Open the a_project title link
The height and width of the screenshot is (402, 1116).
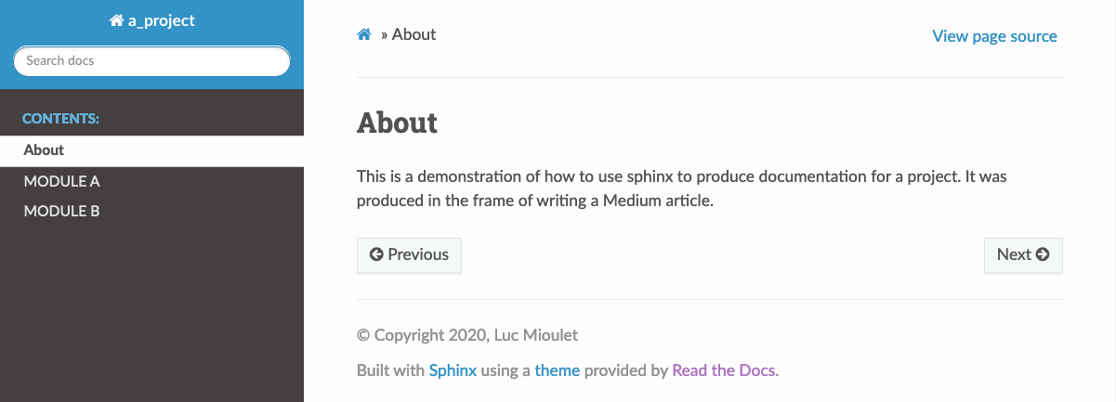pyautogui.click(x=152, y=20)
